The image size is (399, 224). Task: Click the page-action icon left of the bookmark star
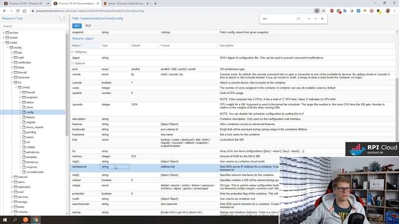pos(317,11)
